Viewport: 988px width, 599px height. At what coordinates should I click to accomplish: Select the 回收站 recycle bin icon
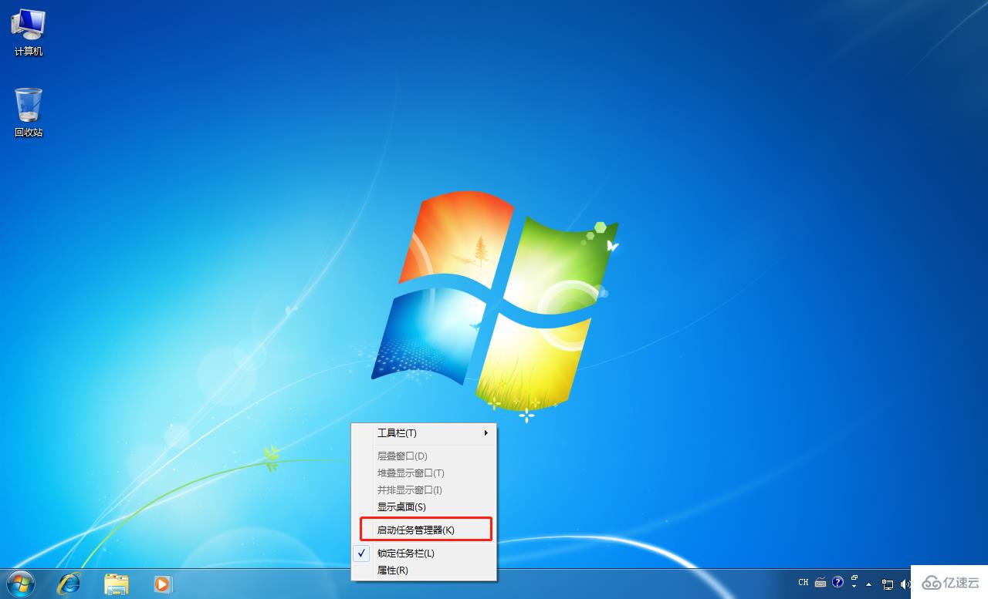tap(29, 112)
